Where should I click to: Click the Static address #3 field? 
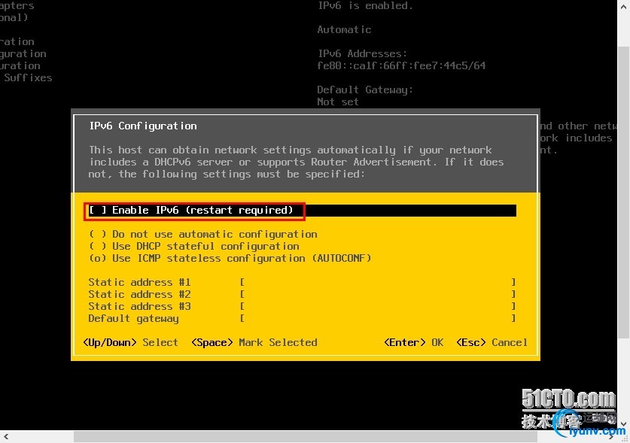378,306
